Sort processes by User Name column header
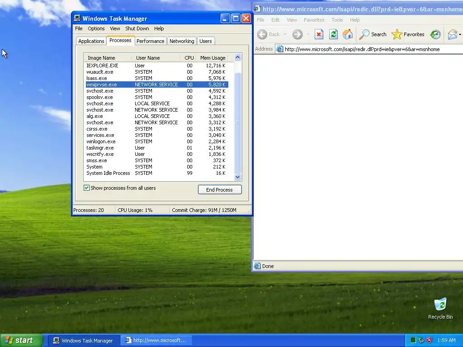The image size is (463, 347). (156, 58)
